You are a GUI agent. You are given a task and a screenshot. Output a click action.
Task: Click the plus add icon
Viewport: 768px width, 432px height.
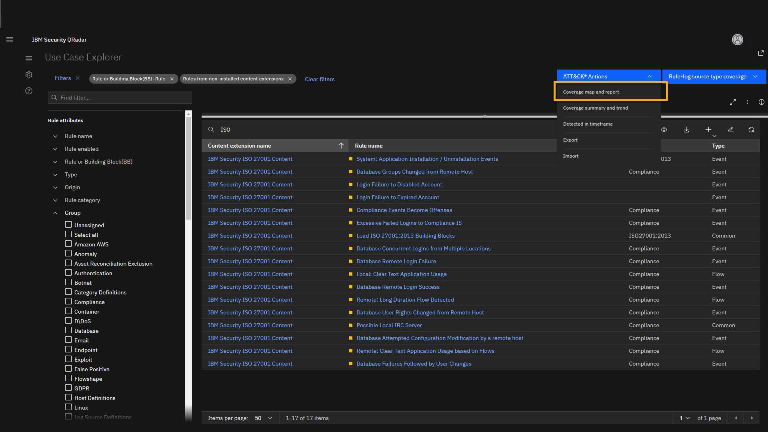pos(708,130)
